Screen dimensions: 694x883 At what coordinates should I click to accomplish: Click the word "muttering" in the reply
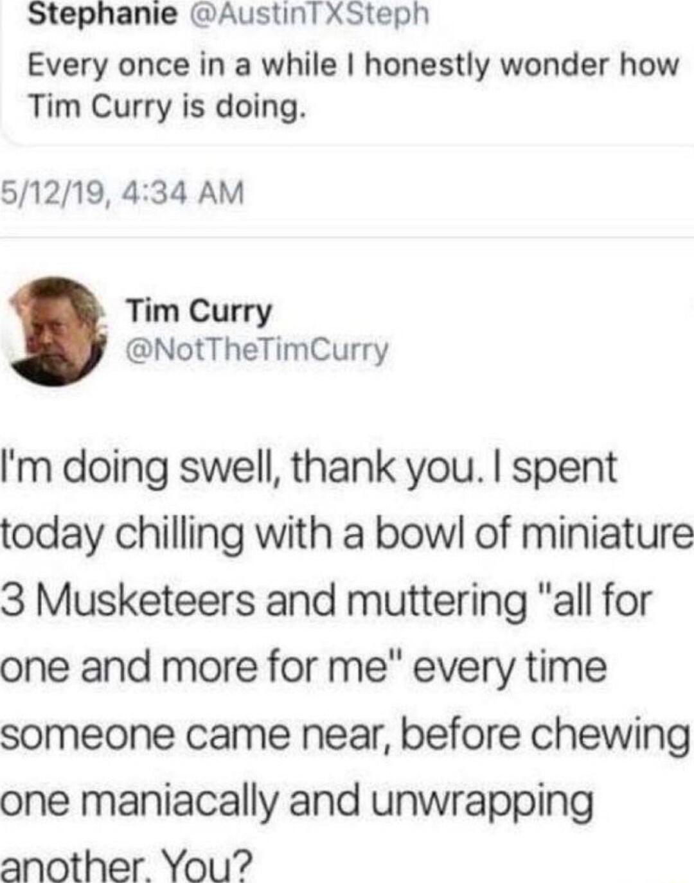pyautogui.click(x=436, y=601)
